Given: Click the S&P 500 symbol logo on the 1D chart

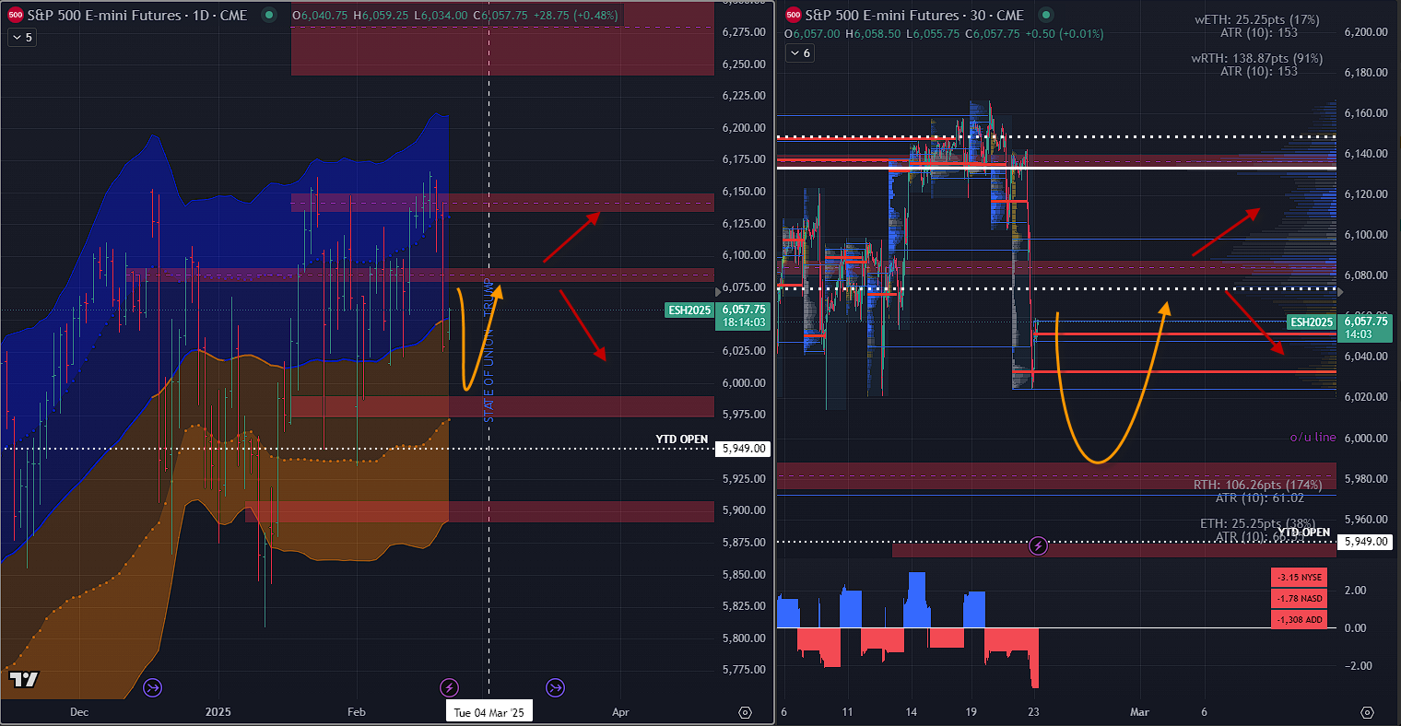Looking at the screenshot, I should click(x=15, y=15).
